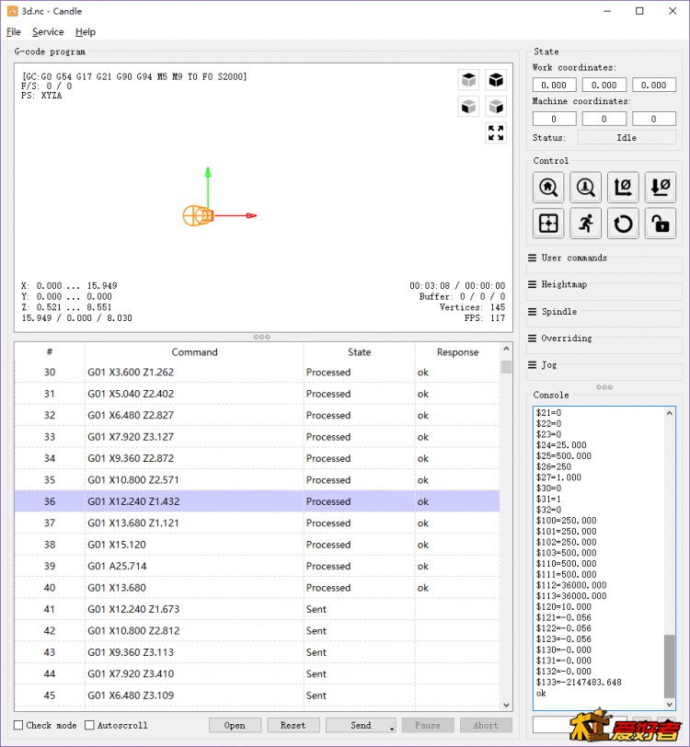
Task: Click the Zero Z control icon
Action: [x=660, y=188]
